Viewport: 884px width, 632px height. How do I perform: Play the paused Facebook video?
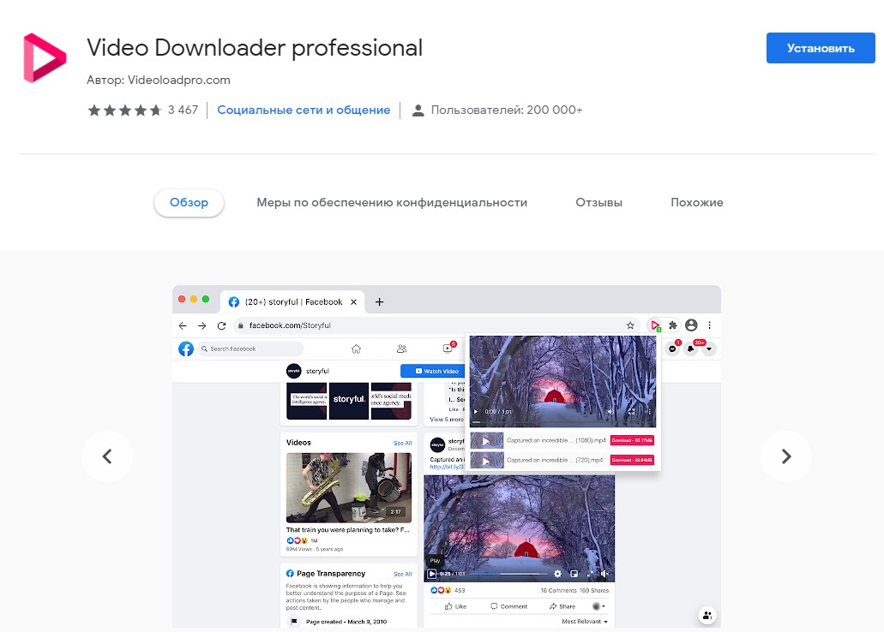click(x=431, y=574)
